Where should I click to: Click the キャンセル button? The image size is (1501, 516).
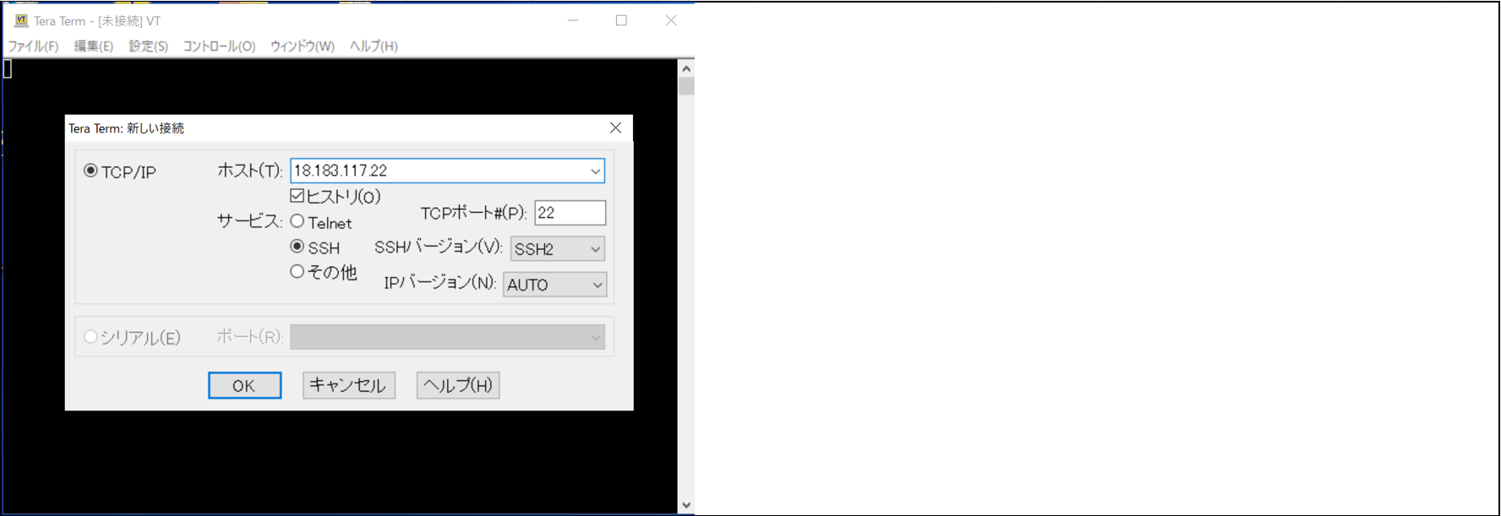point(348,385)
